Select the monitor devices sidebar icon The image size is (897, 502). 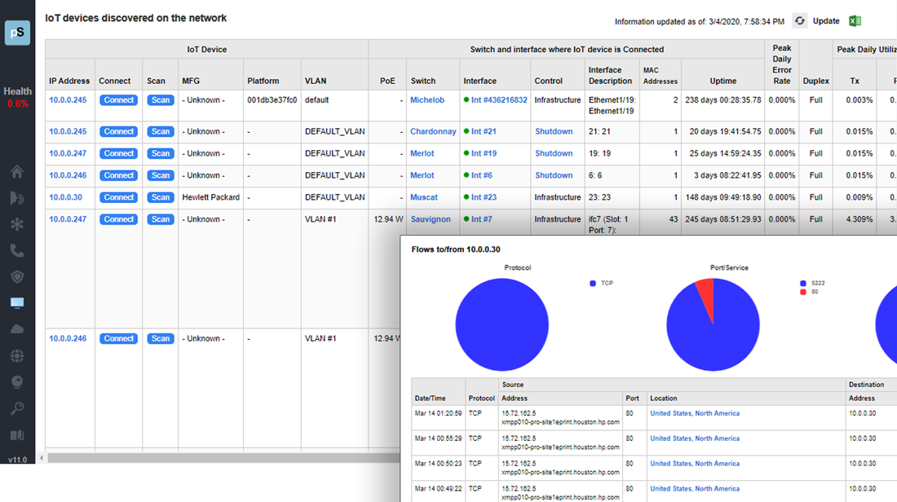17,303
